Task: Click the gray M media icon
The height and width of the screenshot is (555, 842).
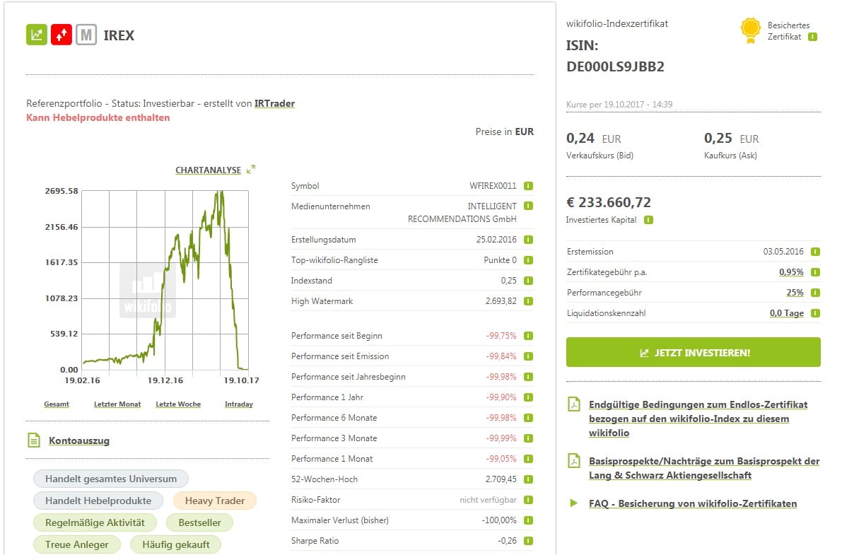Action: [86, 35]
